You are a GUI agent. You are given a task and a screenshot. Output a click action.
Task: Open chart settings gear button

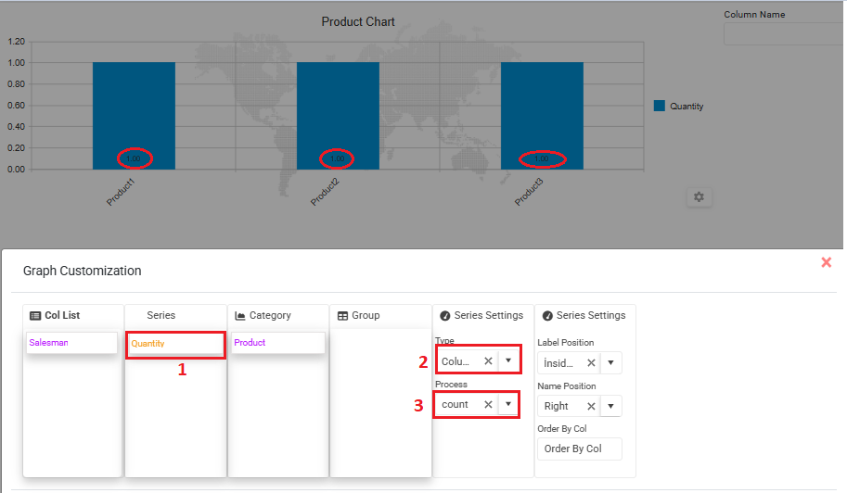pyautogui.click(x=699, y=196)
